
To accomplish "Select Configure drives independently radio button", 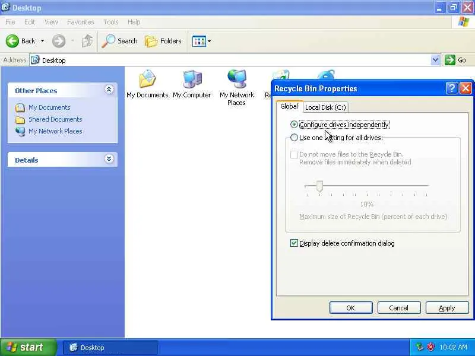I will tap(294, 125).
